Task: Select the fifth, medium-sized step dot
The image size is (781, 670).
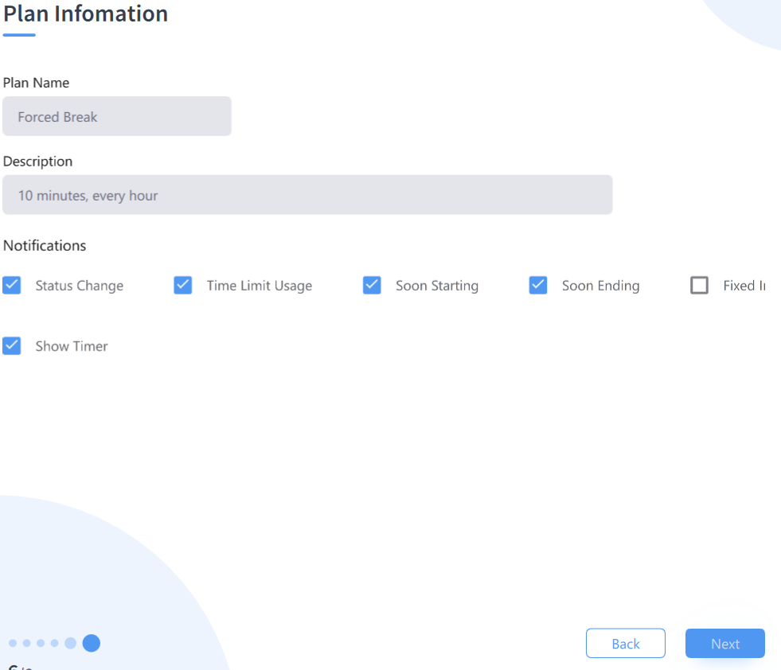Action: [71, 643]
